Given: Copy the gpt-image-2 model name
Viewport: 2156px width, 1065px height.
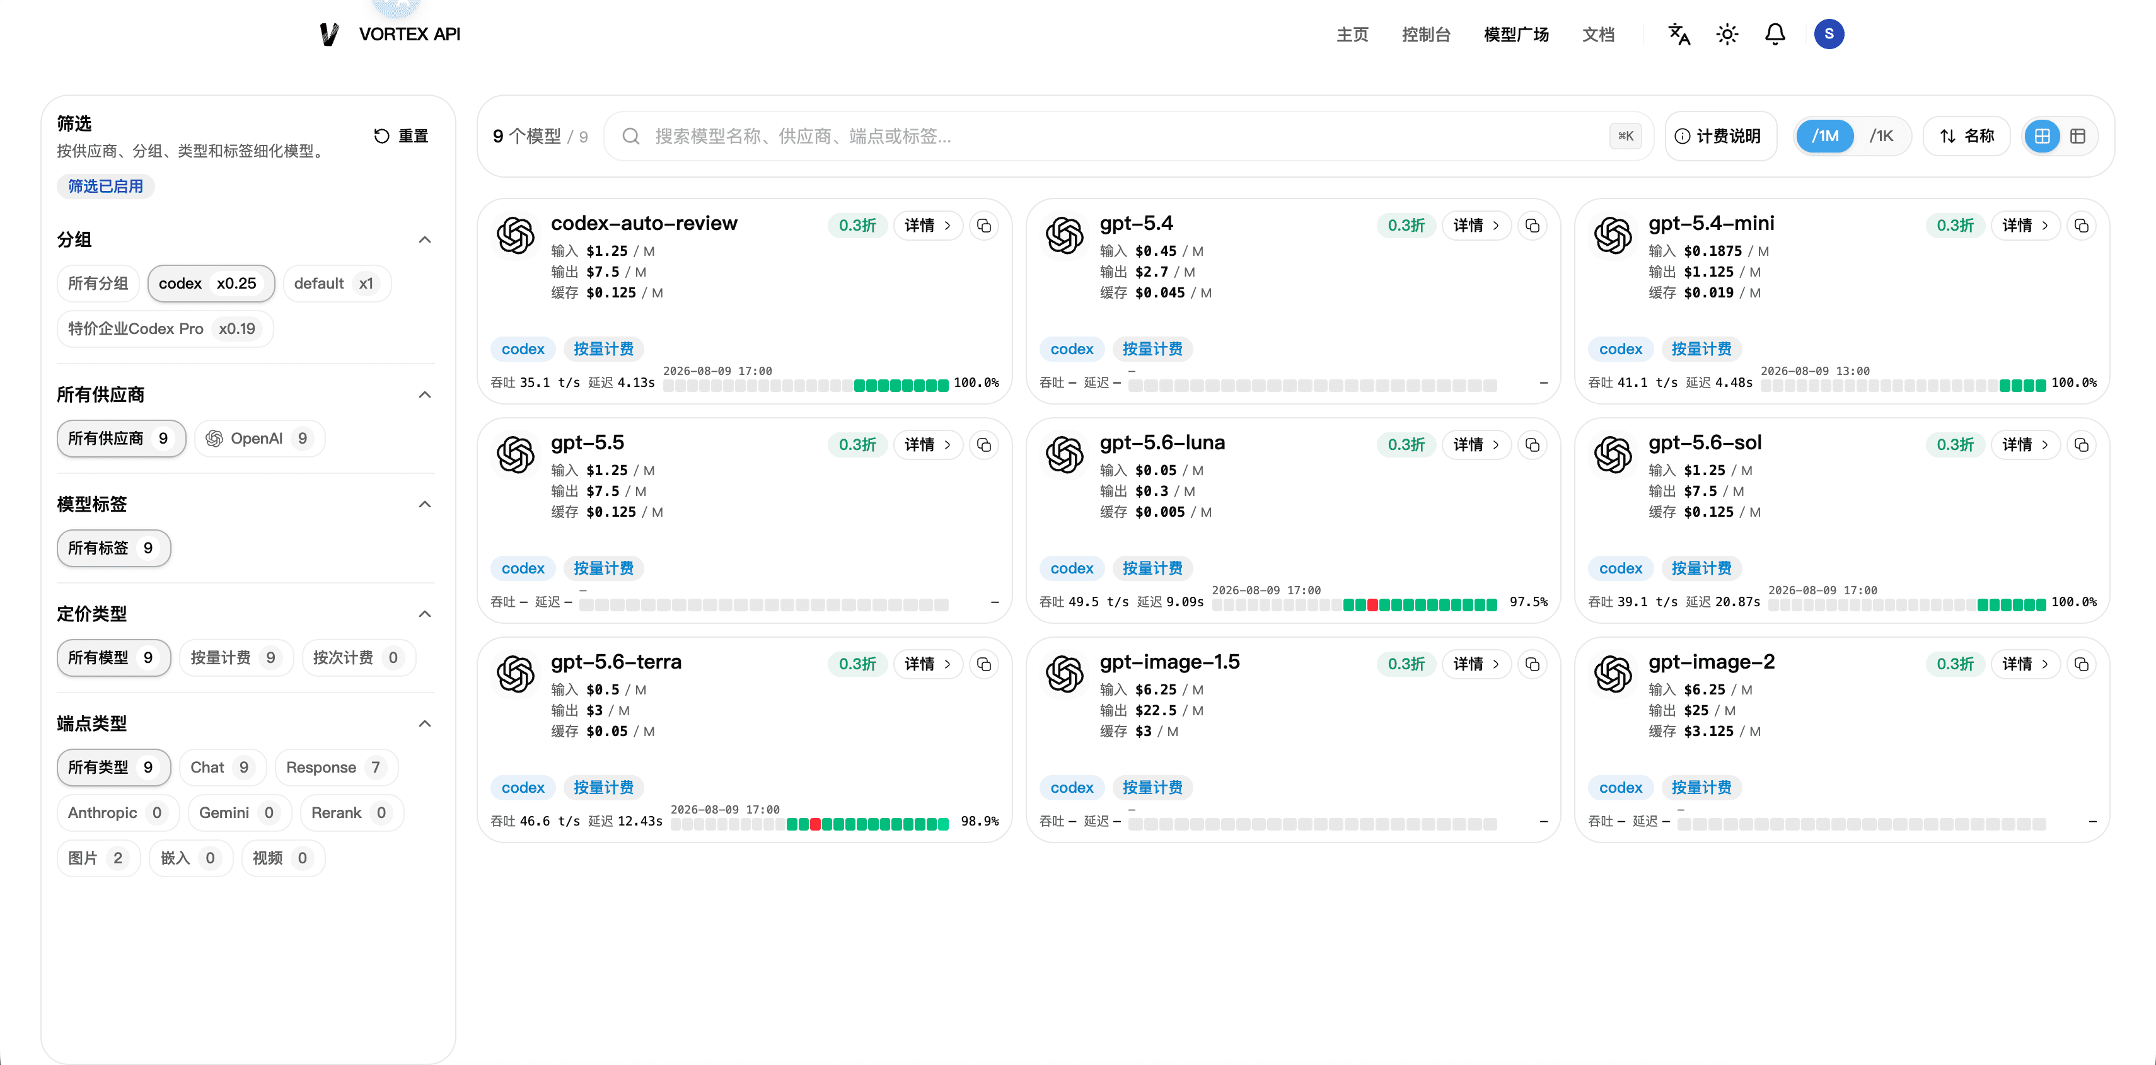Looking at the screenshot, I should point(2082,664).
